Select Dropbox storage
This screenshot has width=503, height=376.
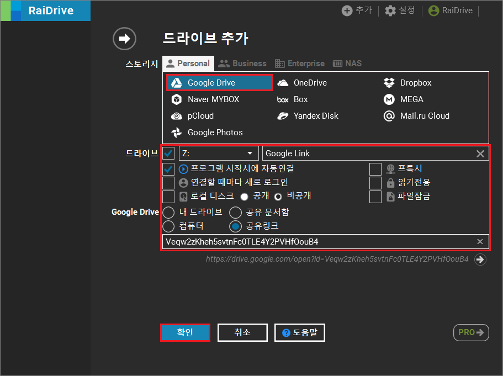(x=407, y=83)
